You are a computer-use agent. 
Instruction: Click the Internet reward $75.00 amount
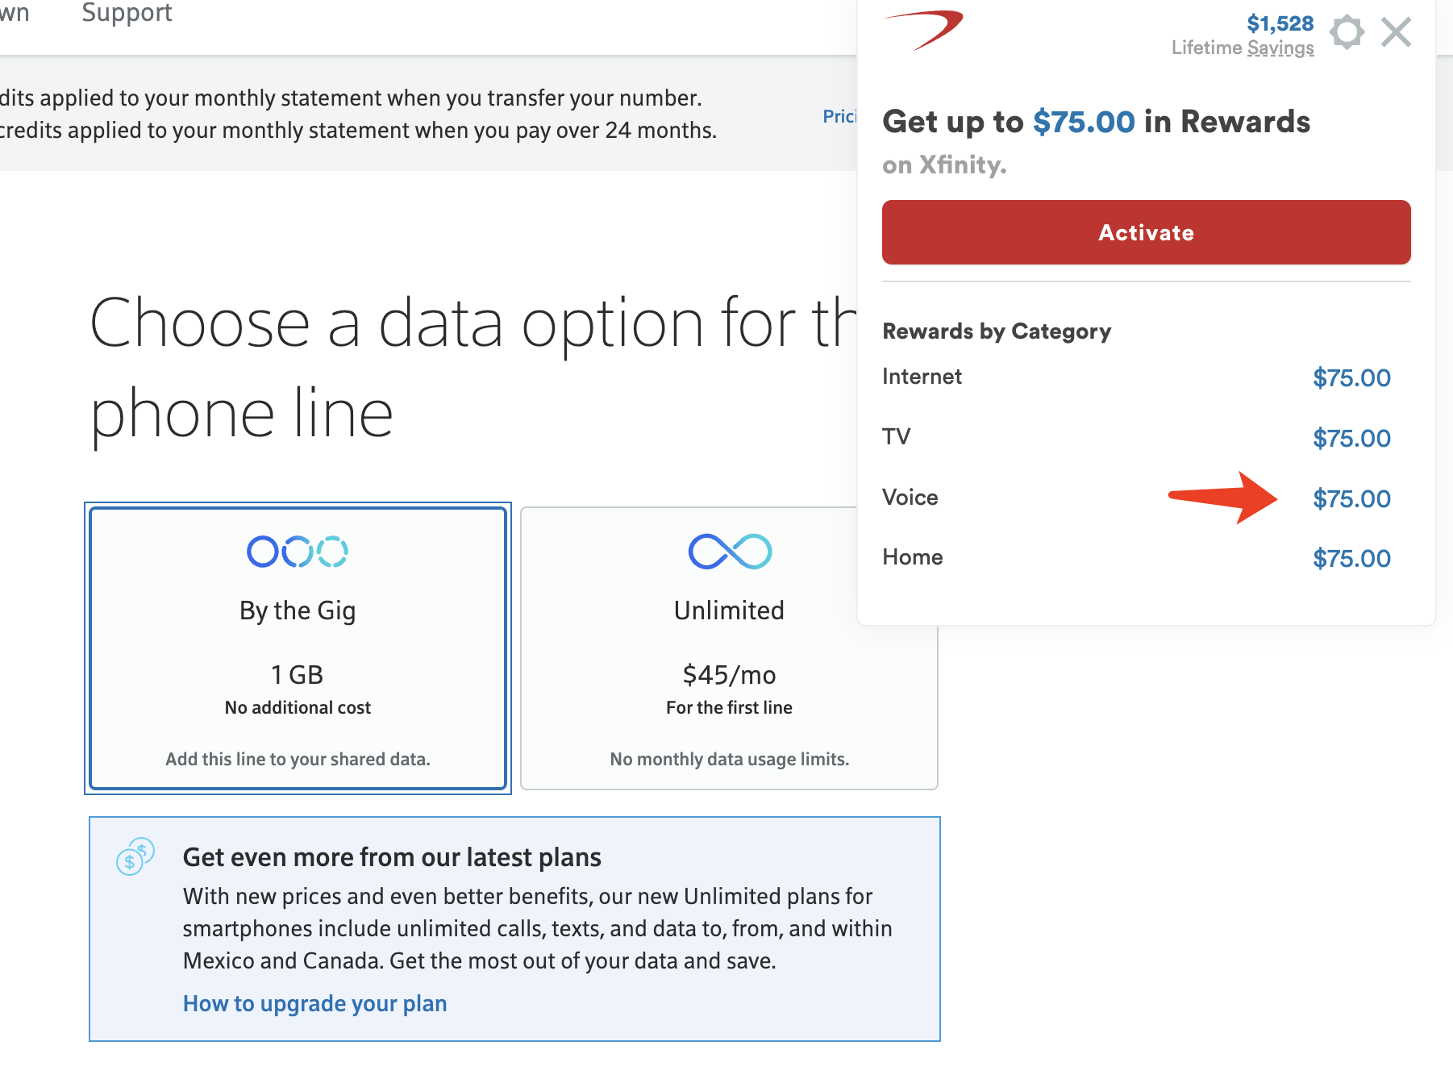click(1351, 377)
